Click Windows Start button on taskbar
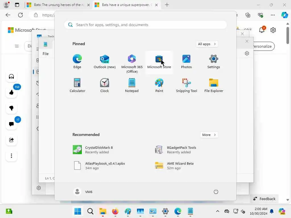Image resolution: width=291 pixels, height=218 pixels. pyautogui.click(x=78, y=211)
